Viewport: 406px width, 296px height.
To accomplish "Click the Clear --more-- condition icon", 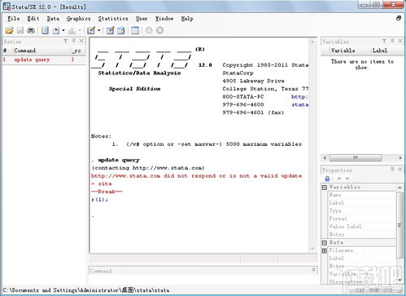I will click(149, 30).
